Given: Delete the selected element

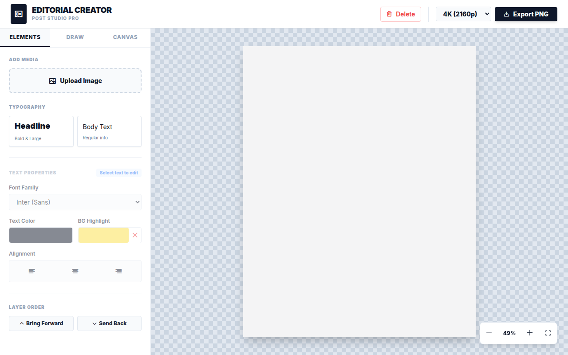Looking at the screenshot, I should (x=401, y=14).
